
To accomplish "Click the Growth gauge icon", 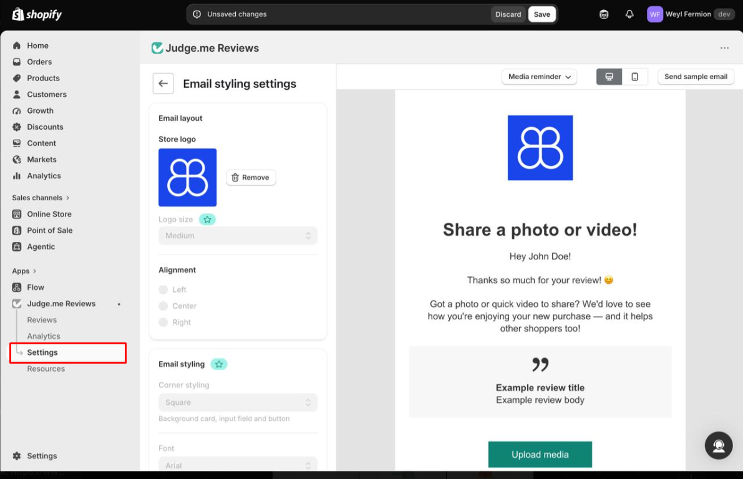I will [17, 111].
